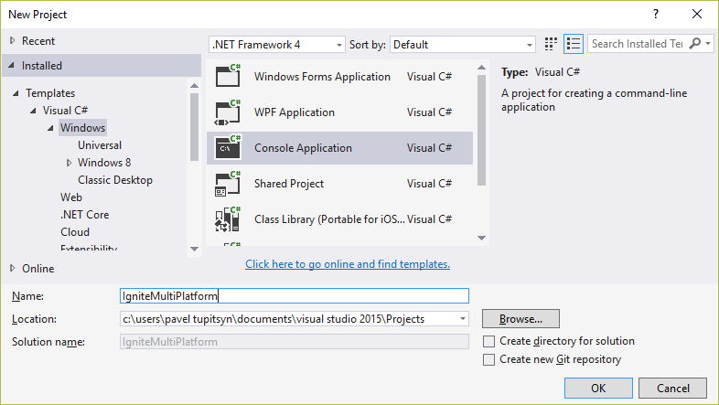Screen dimensions: 719x405
Task: Expand the Online section
Action: [x=13, y=268]
